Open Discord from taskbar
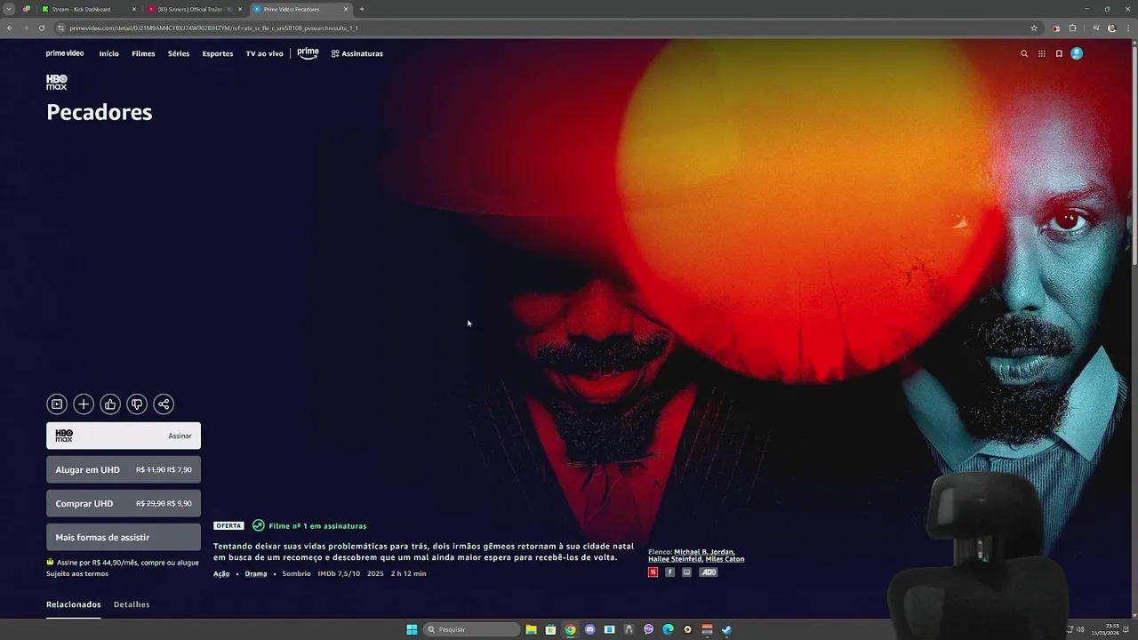The height and width of the screenshot is (640, 1138). (x=589, y=629)
